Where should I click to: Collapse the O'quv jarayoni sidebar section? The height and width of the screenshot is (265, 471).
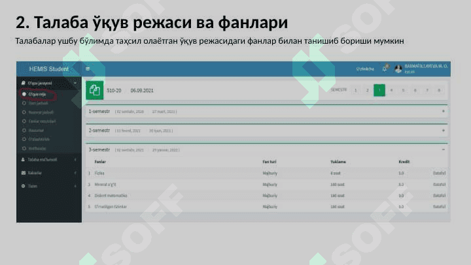point(75,83)
